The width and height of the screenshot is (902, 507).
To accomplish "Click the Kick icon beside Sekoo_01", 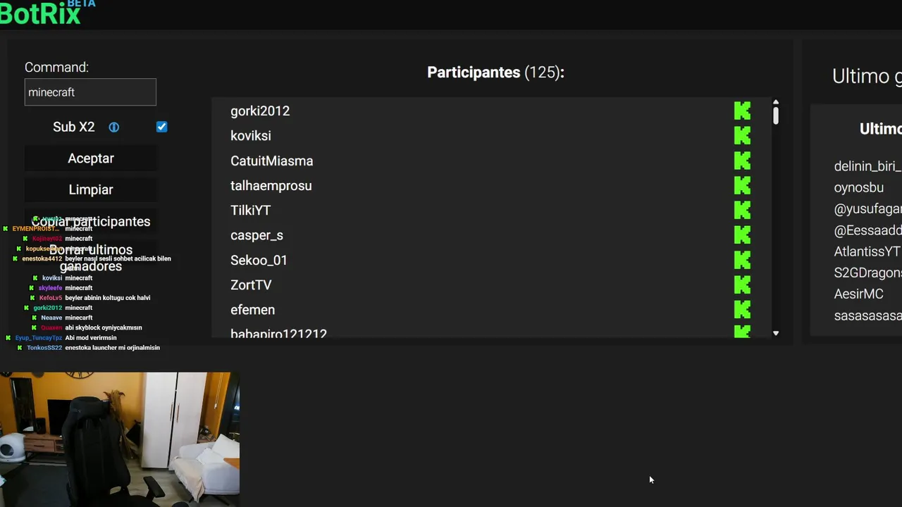I will (742, 260).
